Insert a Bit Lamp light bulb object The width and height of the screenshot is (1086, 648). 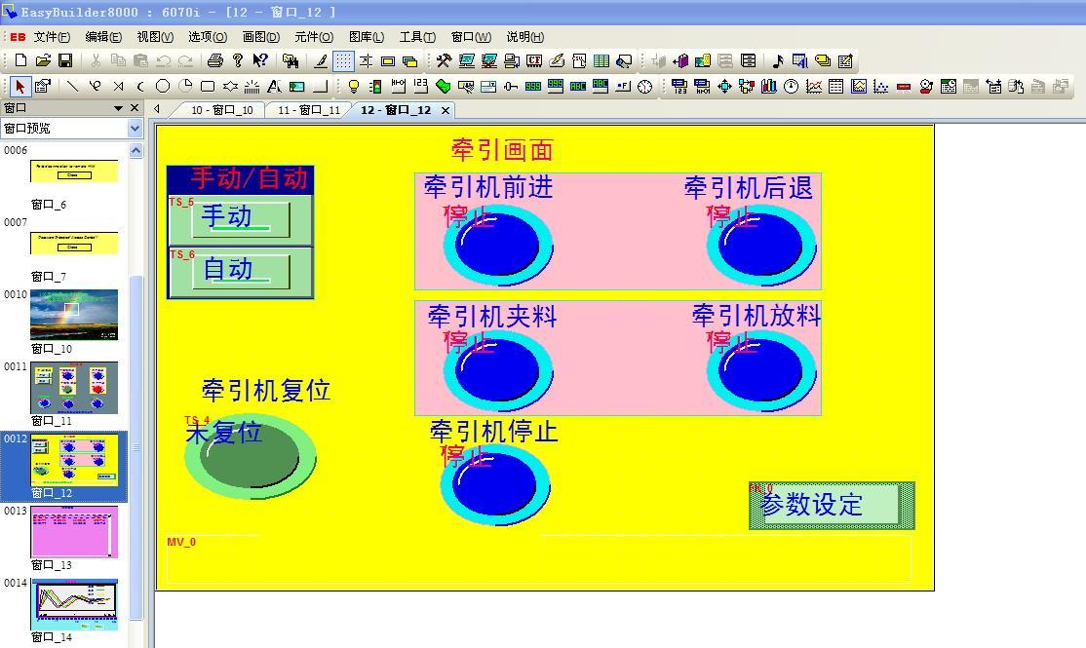pyautogui.click(x=353, y=86)
